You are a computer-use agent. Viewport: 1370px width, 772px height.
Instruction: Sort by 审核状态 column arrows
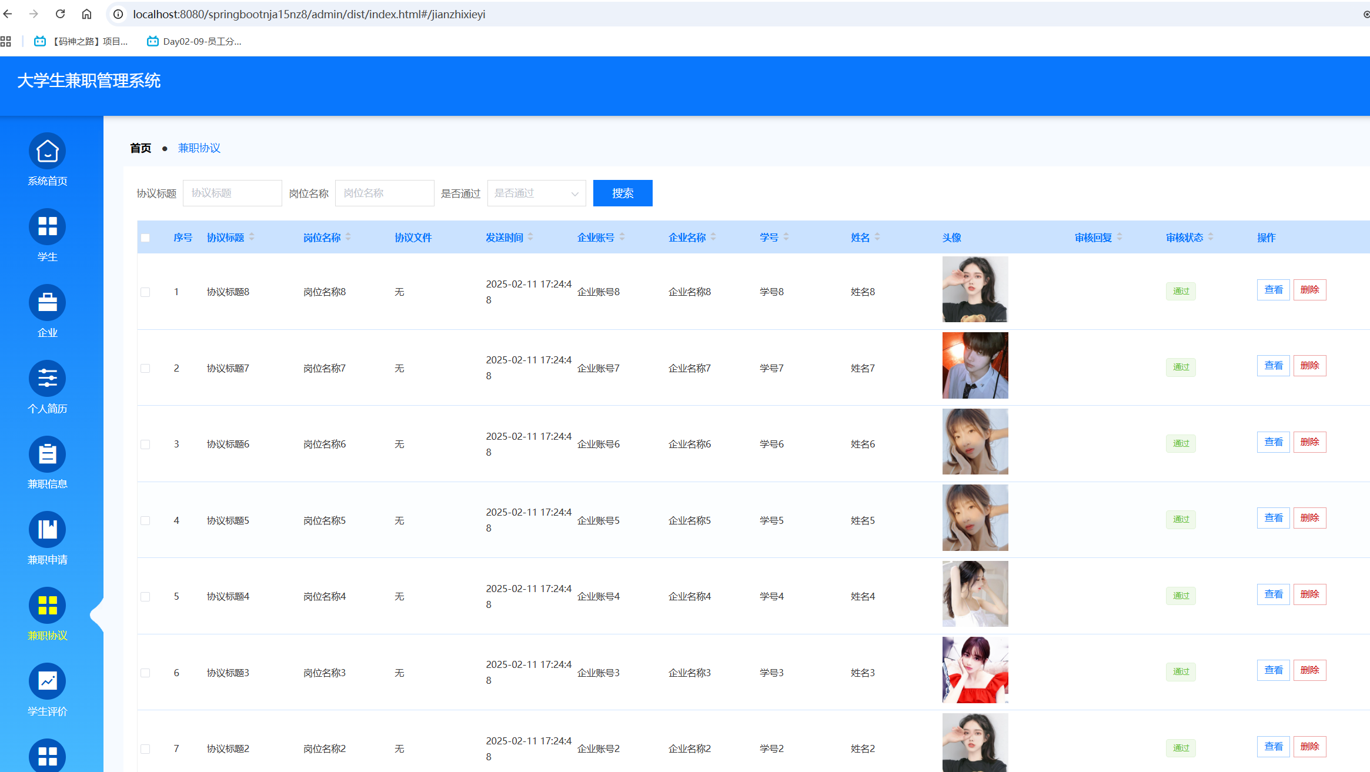click(x=1211, y=238)
